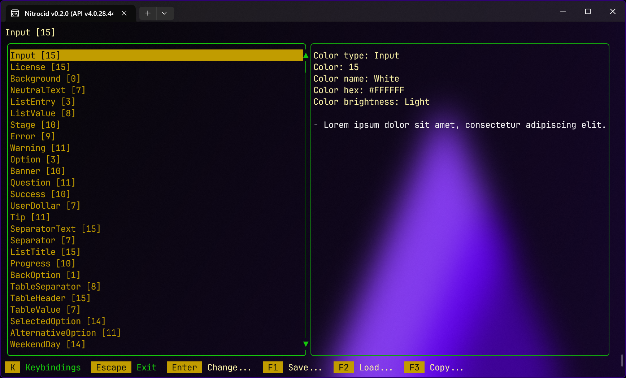Click the scroll up arrow in list
The width and height of the screenshot is (626, 378).
(x=306, y=56)
